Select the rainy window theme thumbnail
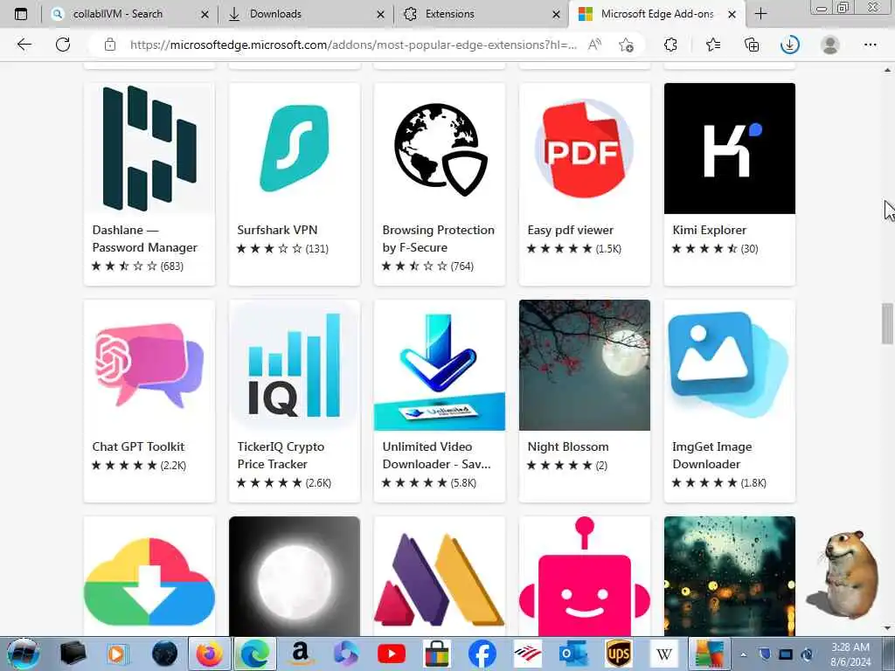Screen dimensions: 895x671 point(730,577)
